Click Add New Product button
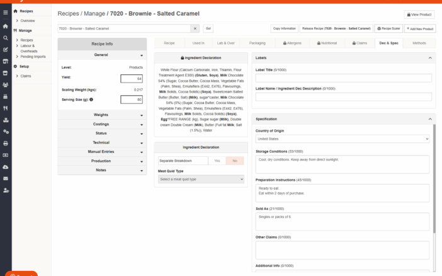This screenshot has height=276, width=442. (x=420, y=28)
